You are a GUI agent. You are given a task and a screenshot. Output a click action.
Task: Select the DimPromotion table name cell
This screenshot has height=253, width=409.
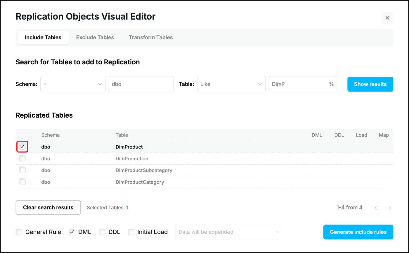(132, 159)
